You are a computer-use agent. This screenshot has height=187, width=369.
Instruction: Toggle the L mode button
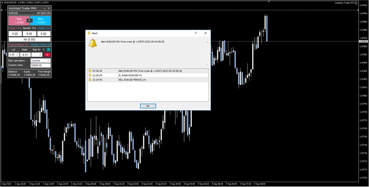tap(43, 50)
